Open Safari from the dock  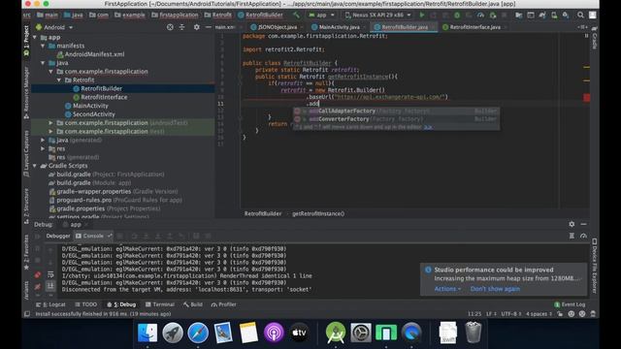(x=198, y=333)
